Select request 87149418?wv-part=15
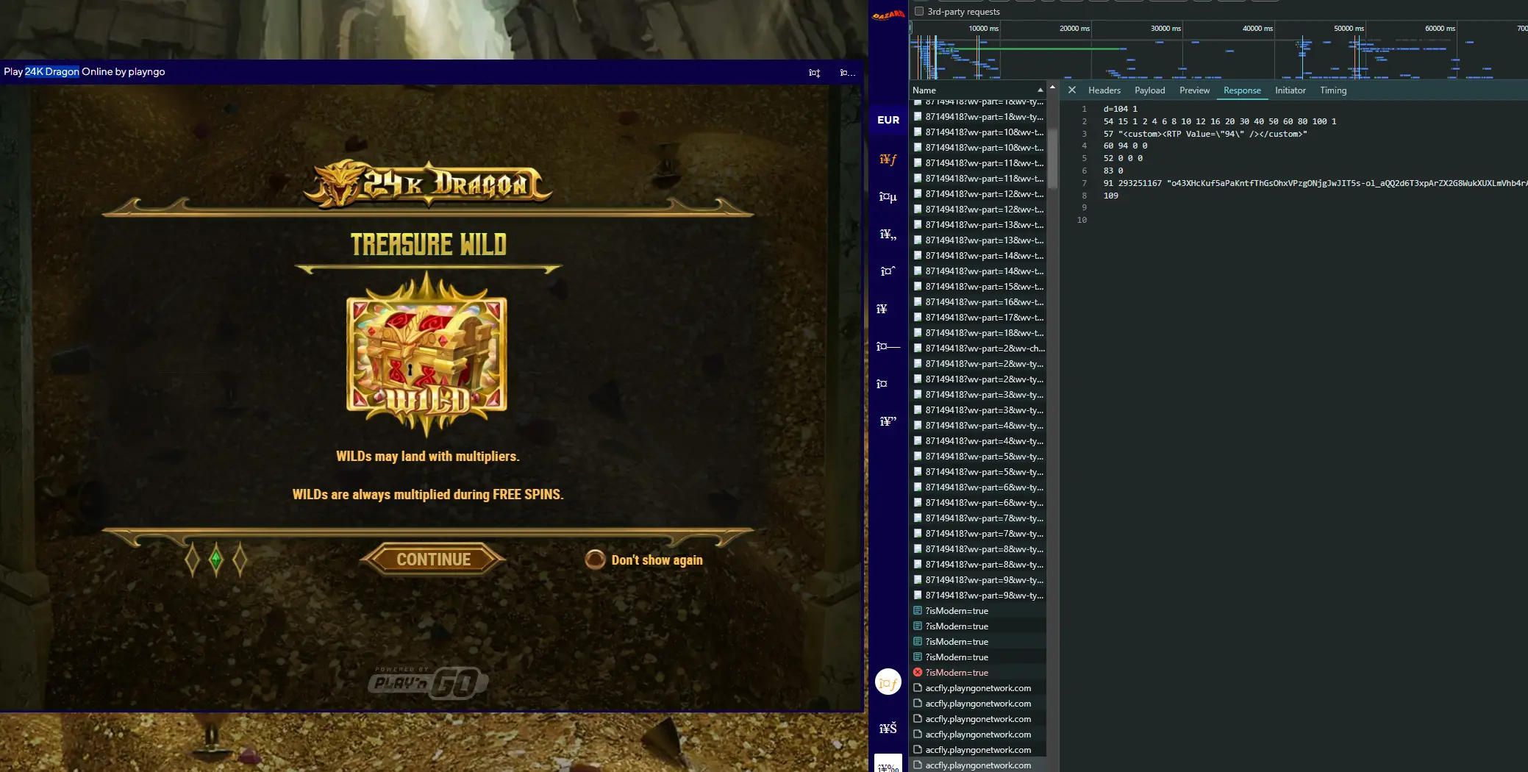This screenshot has height=772, width=1528. click(x=978, y=287)
